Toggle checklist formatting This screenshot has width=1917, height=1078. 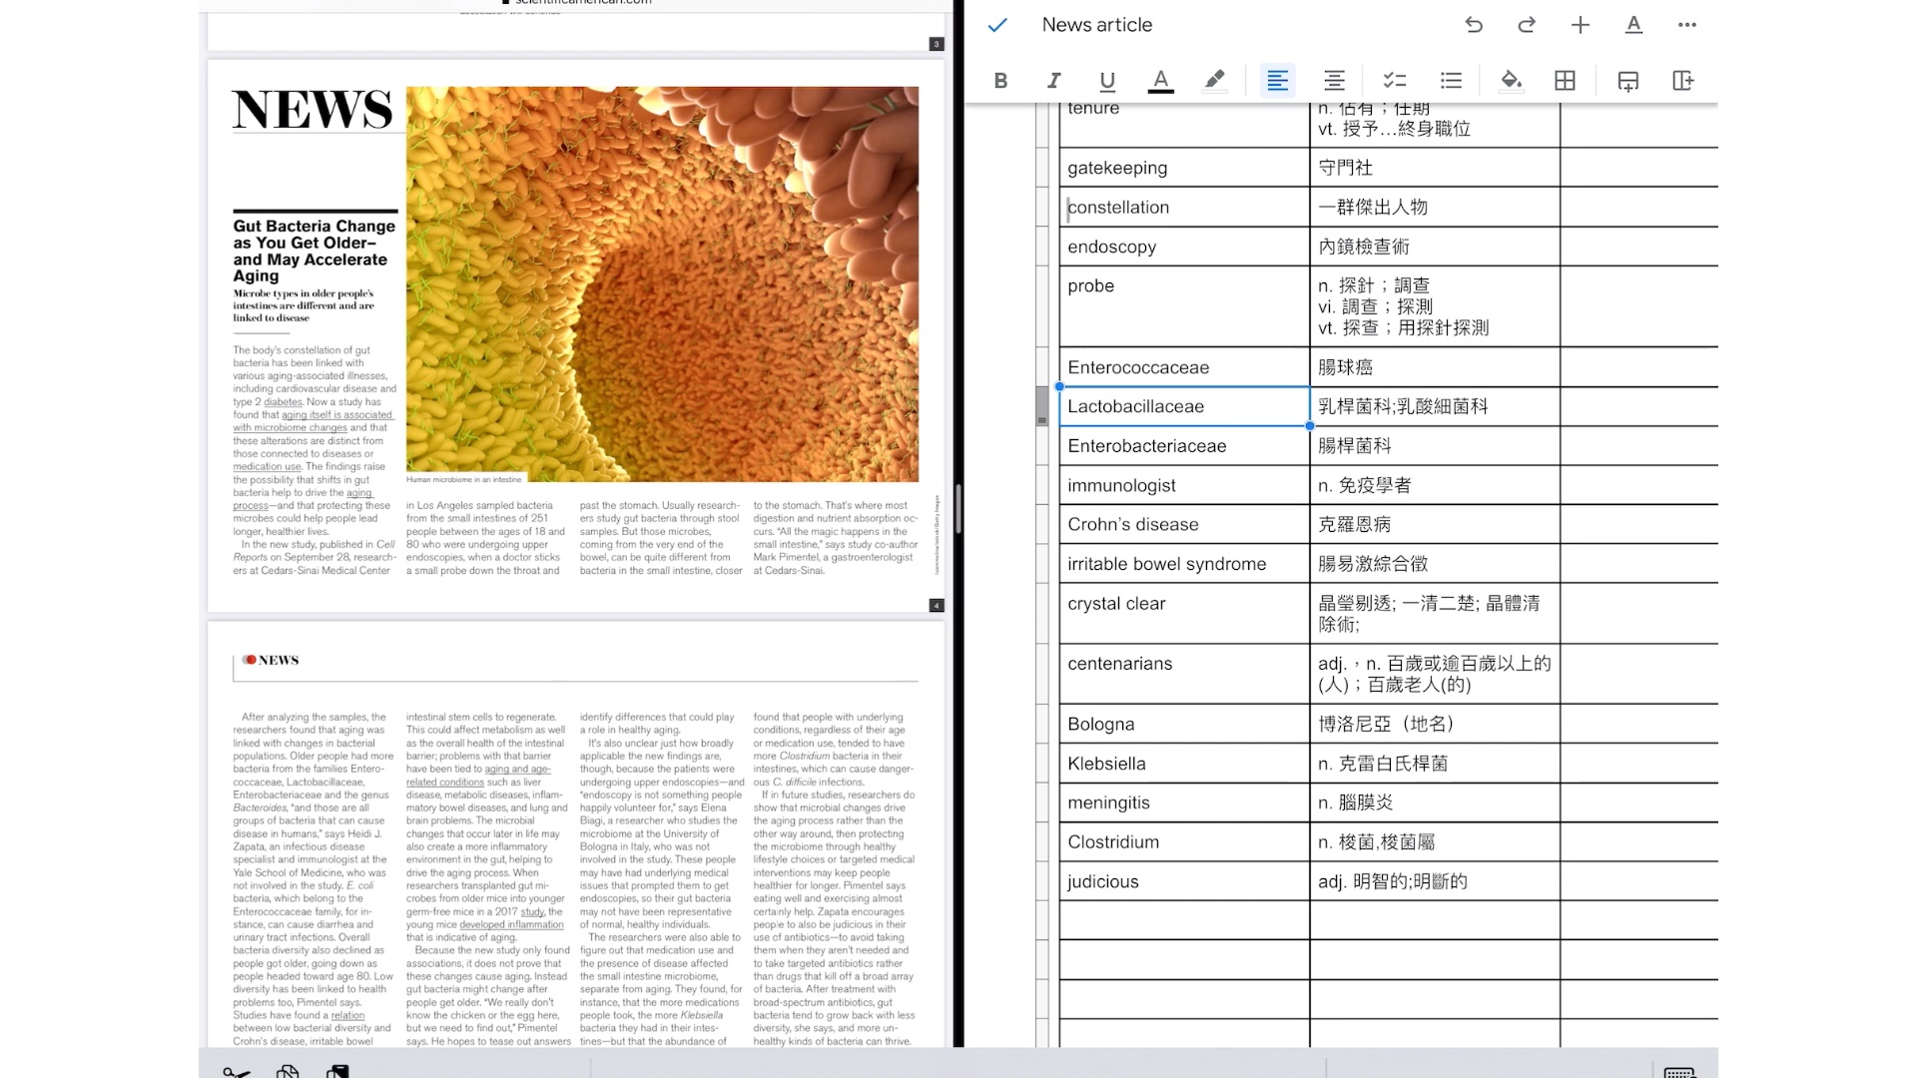[1395, 81]
